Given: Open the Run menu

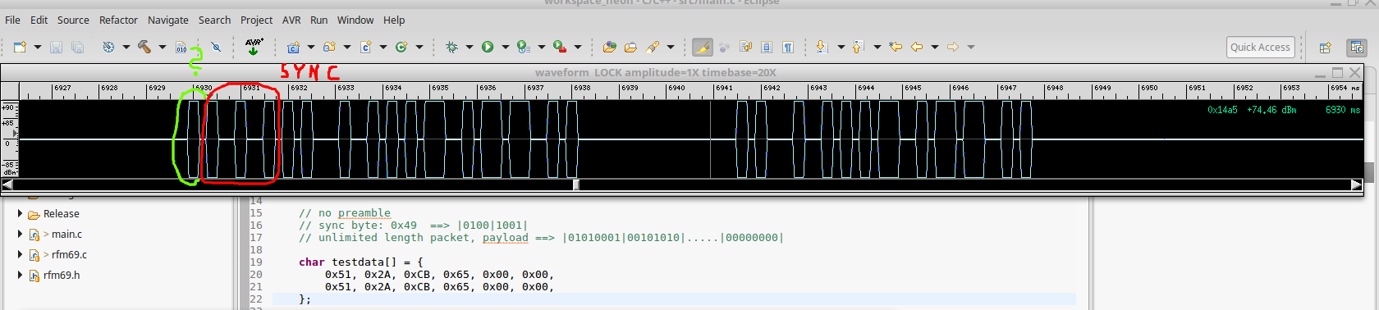Looking at the screenshot, I should point(318,20).
